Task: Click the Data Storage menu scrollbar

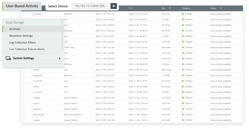Action: pyautogui.click(x=62, y=34)
